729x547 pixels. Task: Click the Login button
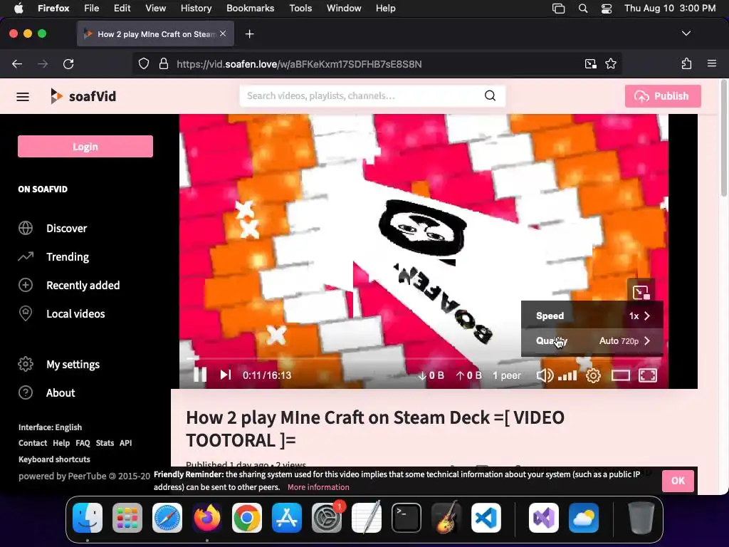pyautogui.click(x=85, y=147)
